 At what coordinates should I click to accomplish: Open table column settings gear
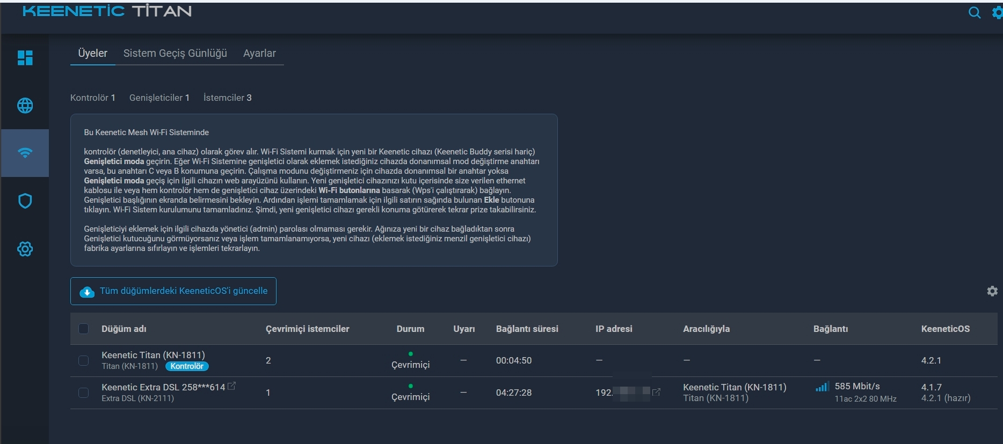[x=992, y=291]
